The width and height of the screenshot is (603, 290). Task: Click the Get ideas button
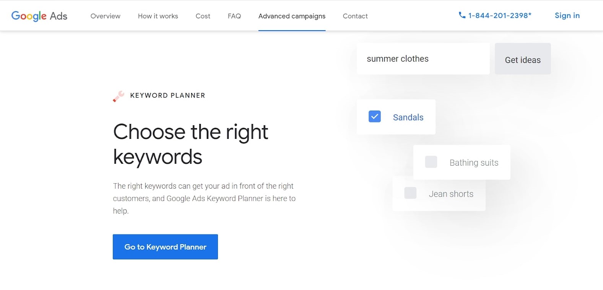click(523, 59)
